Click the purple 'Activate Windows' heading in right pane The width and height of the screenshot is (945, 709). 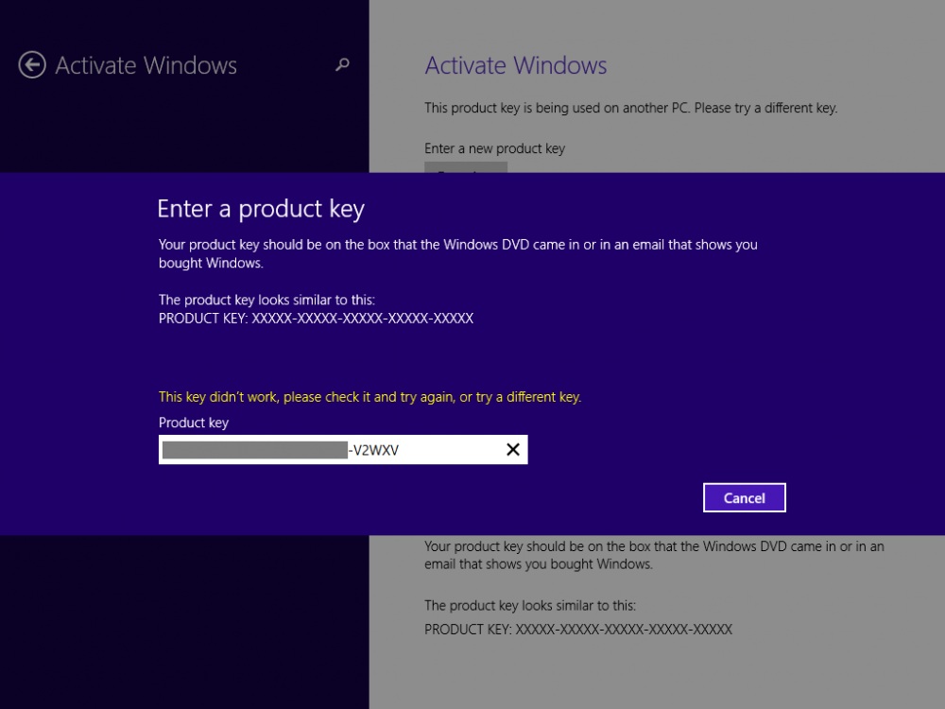point(516,65)
